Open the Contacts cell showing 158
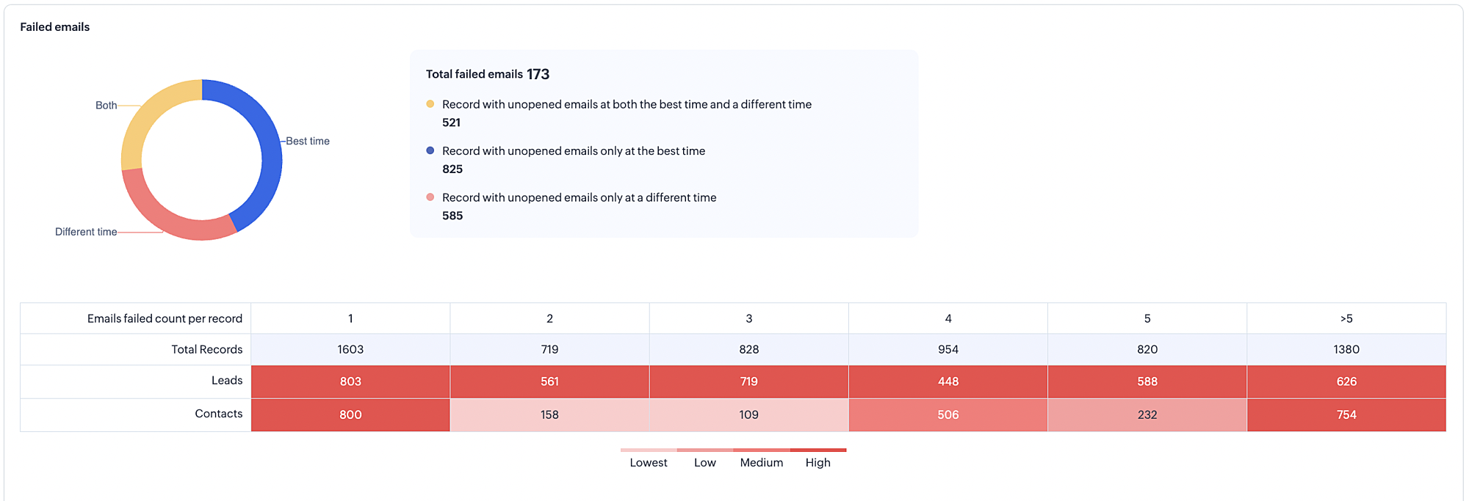Image resolution: width=1469 pixels, height=501 pixels. click(549, 414)
